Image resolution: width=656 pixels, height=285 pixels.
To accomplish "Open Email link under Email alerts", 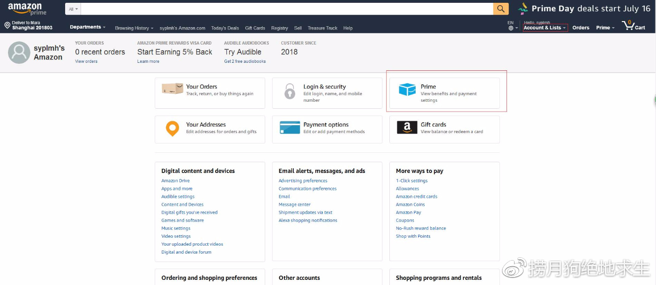I will [284, 196].
